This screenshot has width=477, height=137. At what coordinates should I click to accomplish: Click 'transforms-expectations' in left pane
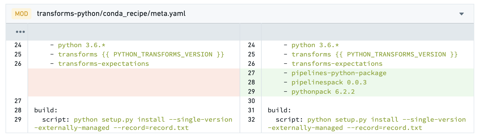point(103,64)
